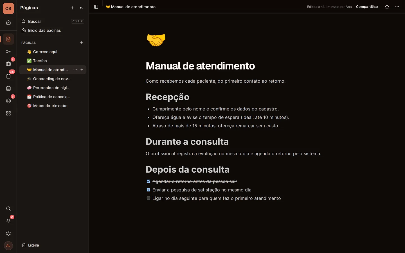
Task: Open the task list icon in the rail
Action: tap(8, 51)
